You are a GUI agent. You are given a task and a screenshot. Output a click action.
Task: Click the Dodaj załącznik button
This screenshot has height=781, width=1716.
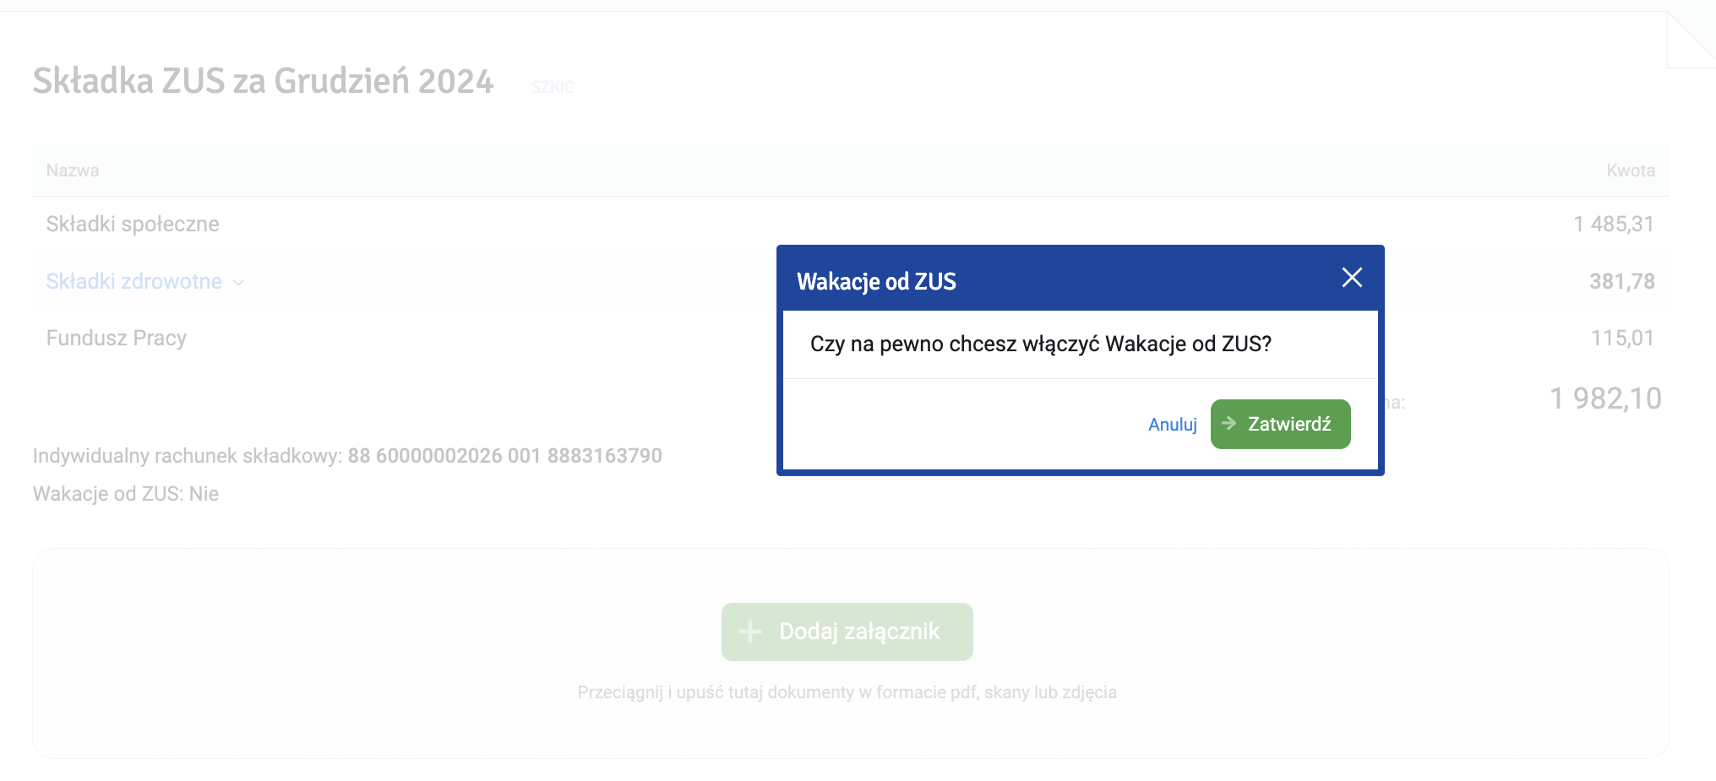[x=847, y=632]
